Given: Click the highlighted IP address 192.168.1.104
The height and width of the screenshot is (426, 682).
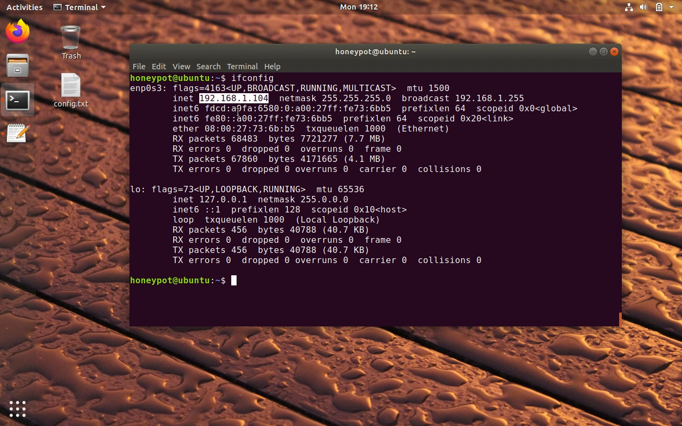Looking at the screenshot, I should point(233,99).
